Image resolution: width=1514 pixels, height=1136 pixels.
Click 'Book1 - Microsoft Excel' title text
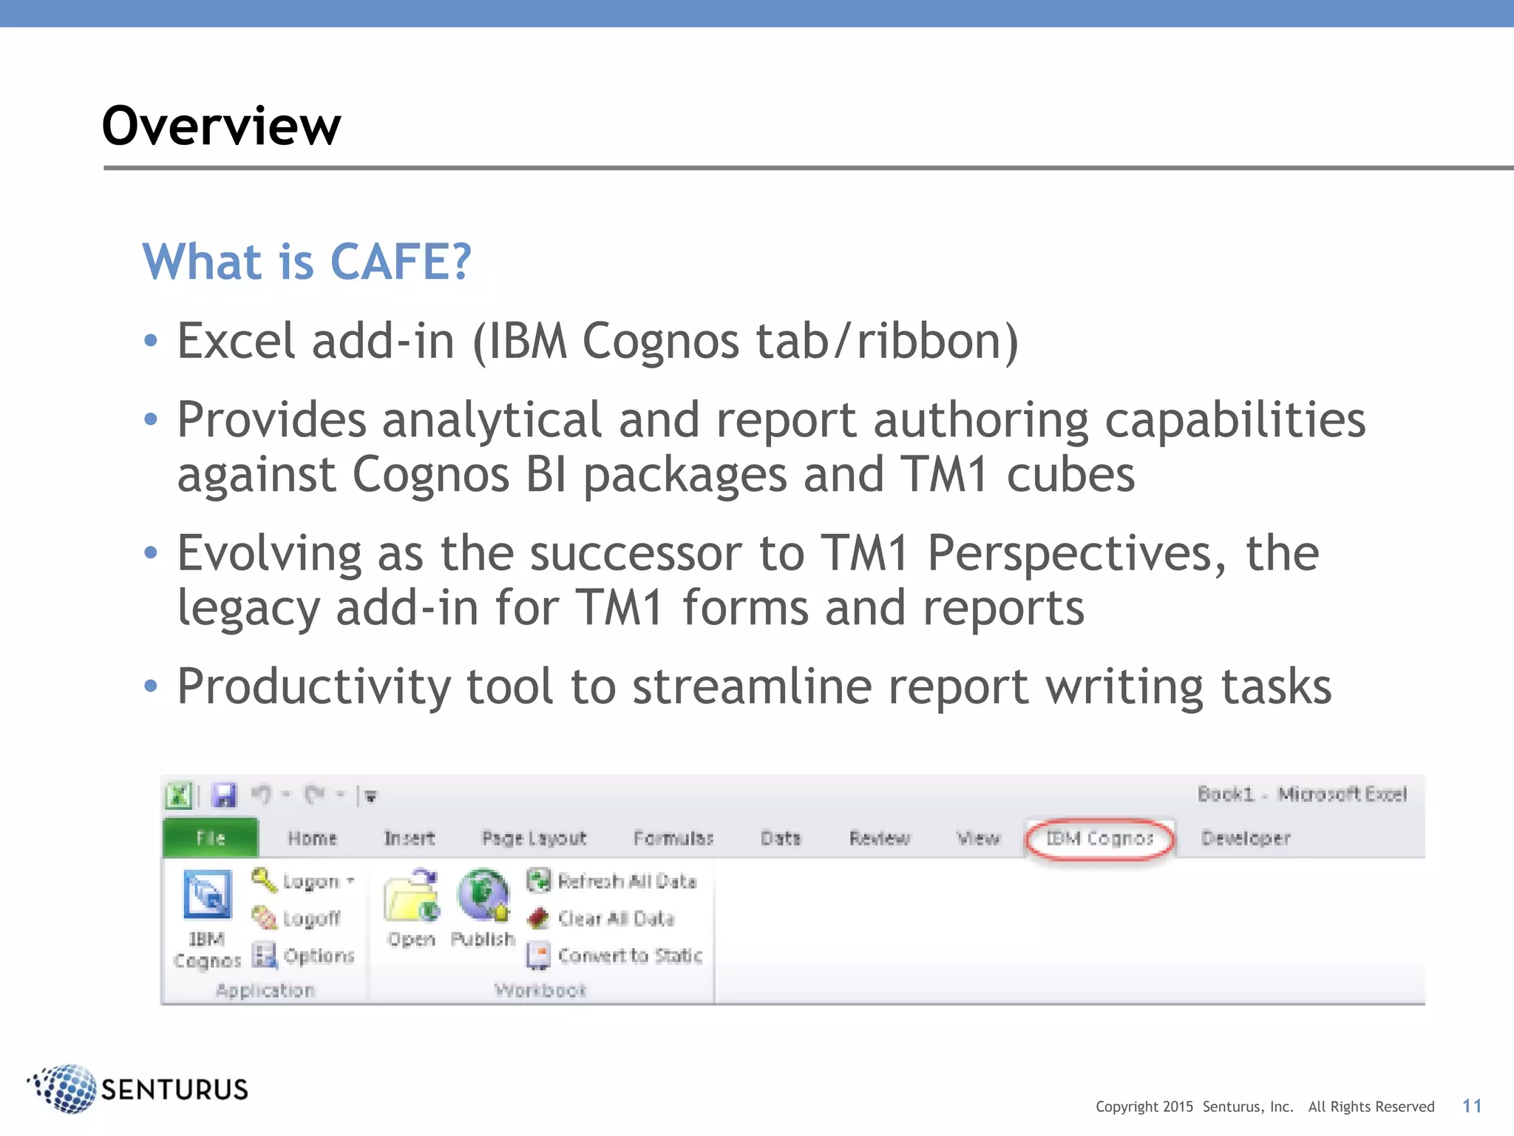pos(1302,794)
